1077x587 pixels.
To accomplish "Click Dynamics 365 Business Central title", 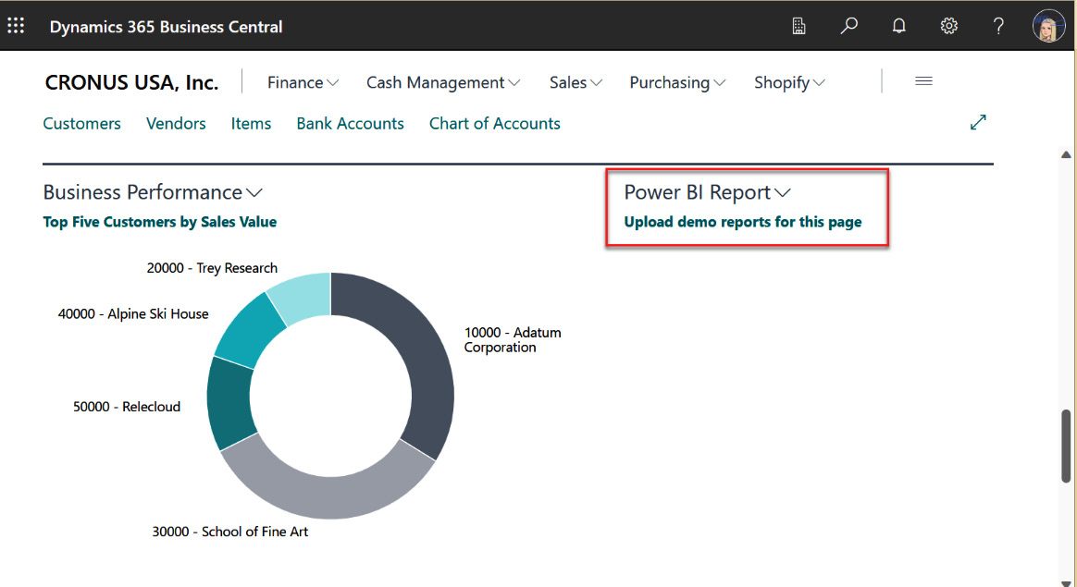I will 166,27.
